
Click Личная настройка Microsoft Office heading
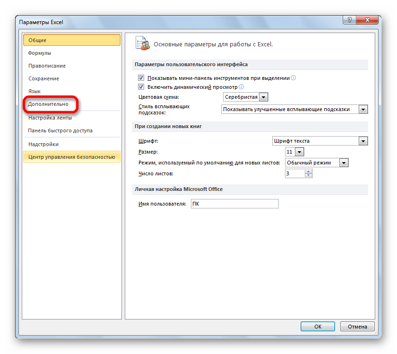tap(179, 189)
